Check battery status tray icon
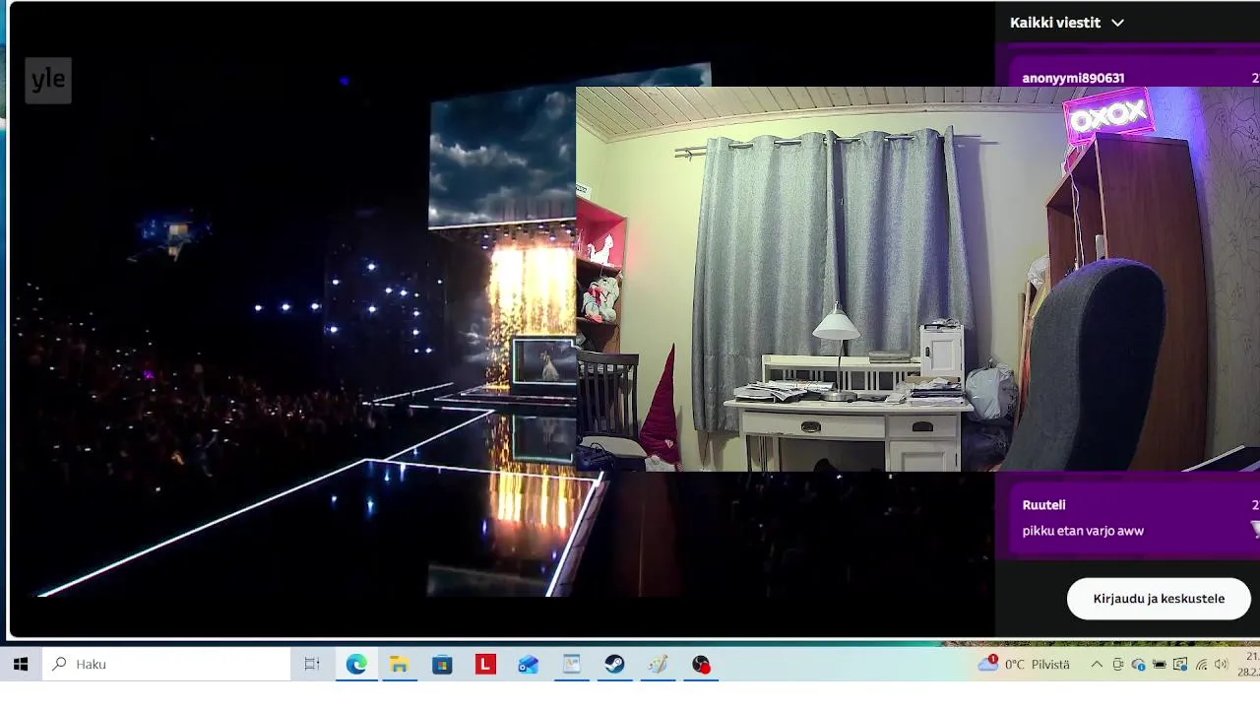The image size is (1260, 709). click(1160, 665)
